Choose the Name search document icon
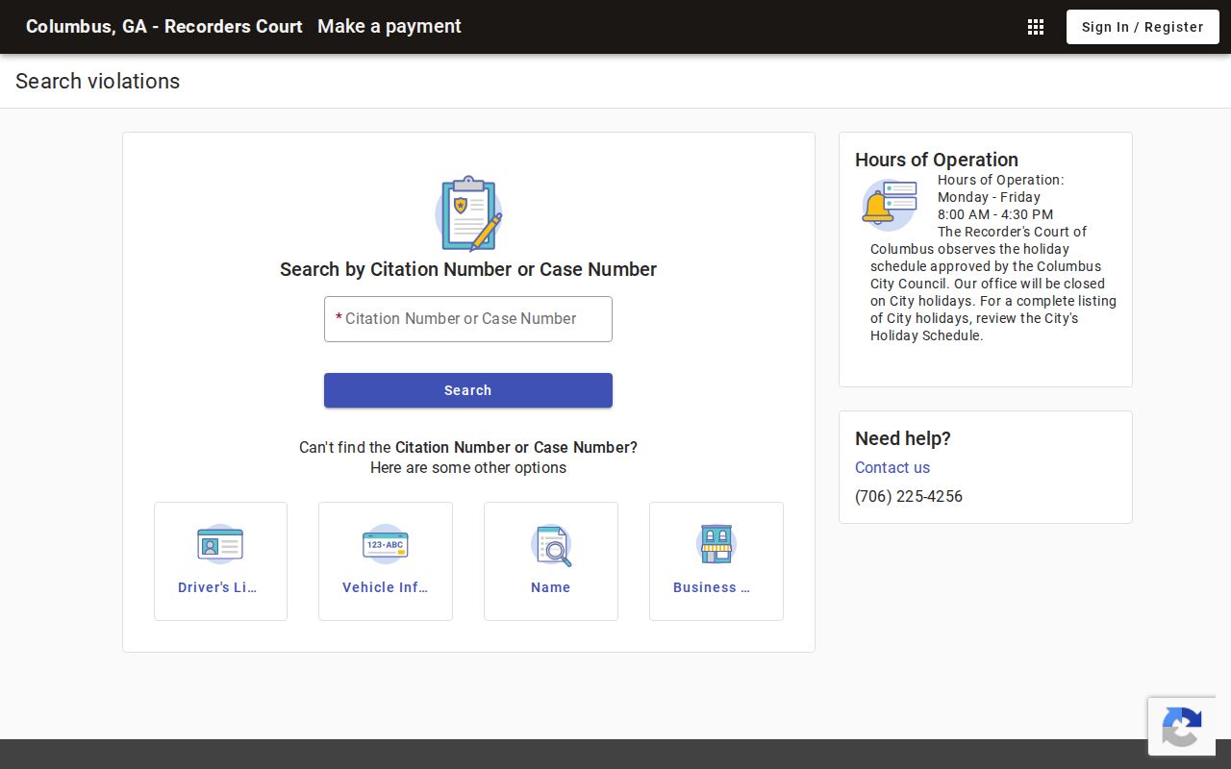1231x769 pixels. [551, 545]
